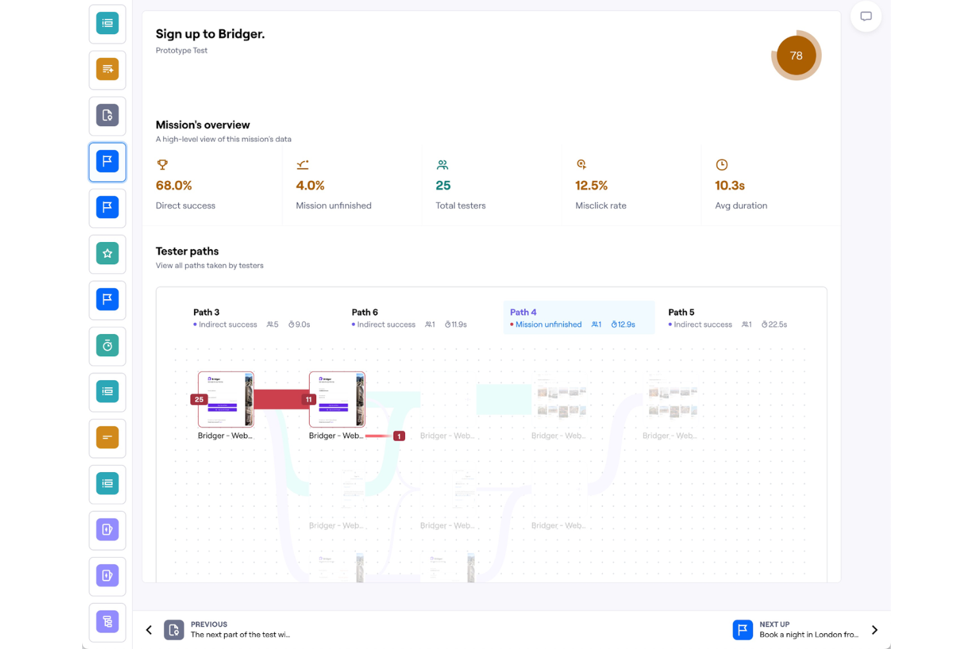
Task: Click the icon above Mission unfinished metric
Action: 302,164
